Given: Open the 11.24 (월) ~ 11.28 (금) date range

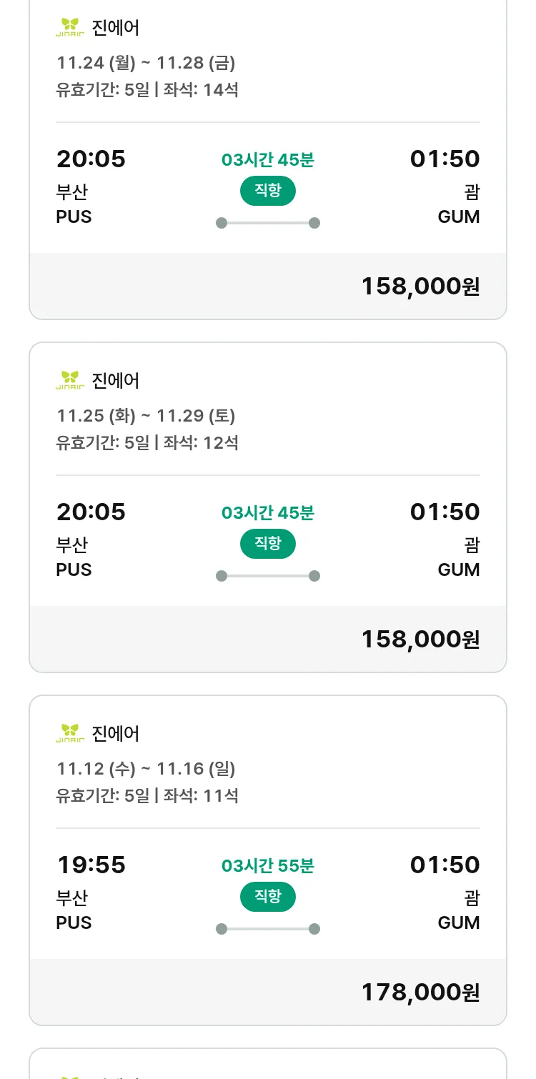Looking at the screenshot, I should [x=146, y=63].
